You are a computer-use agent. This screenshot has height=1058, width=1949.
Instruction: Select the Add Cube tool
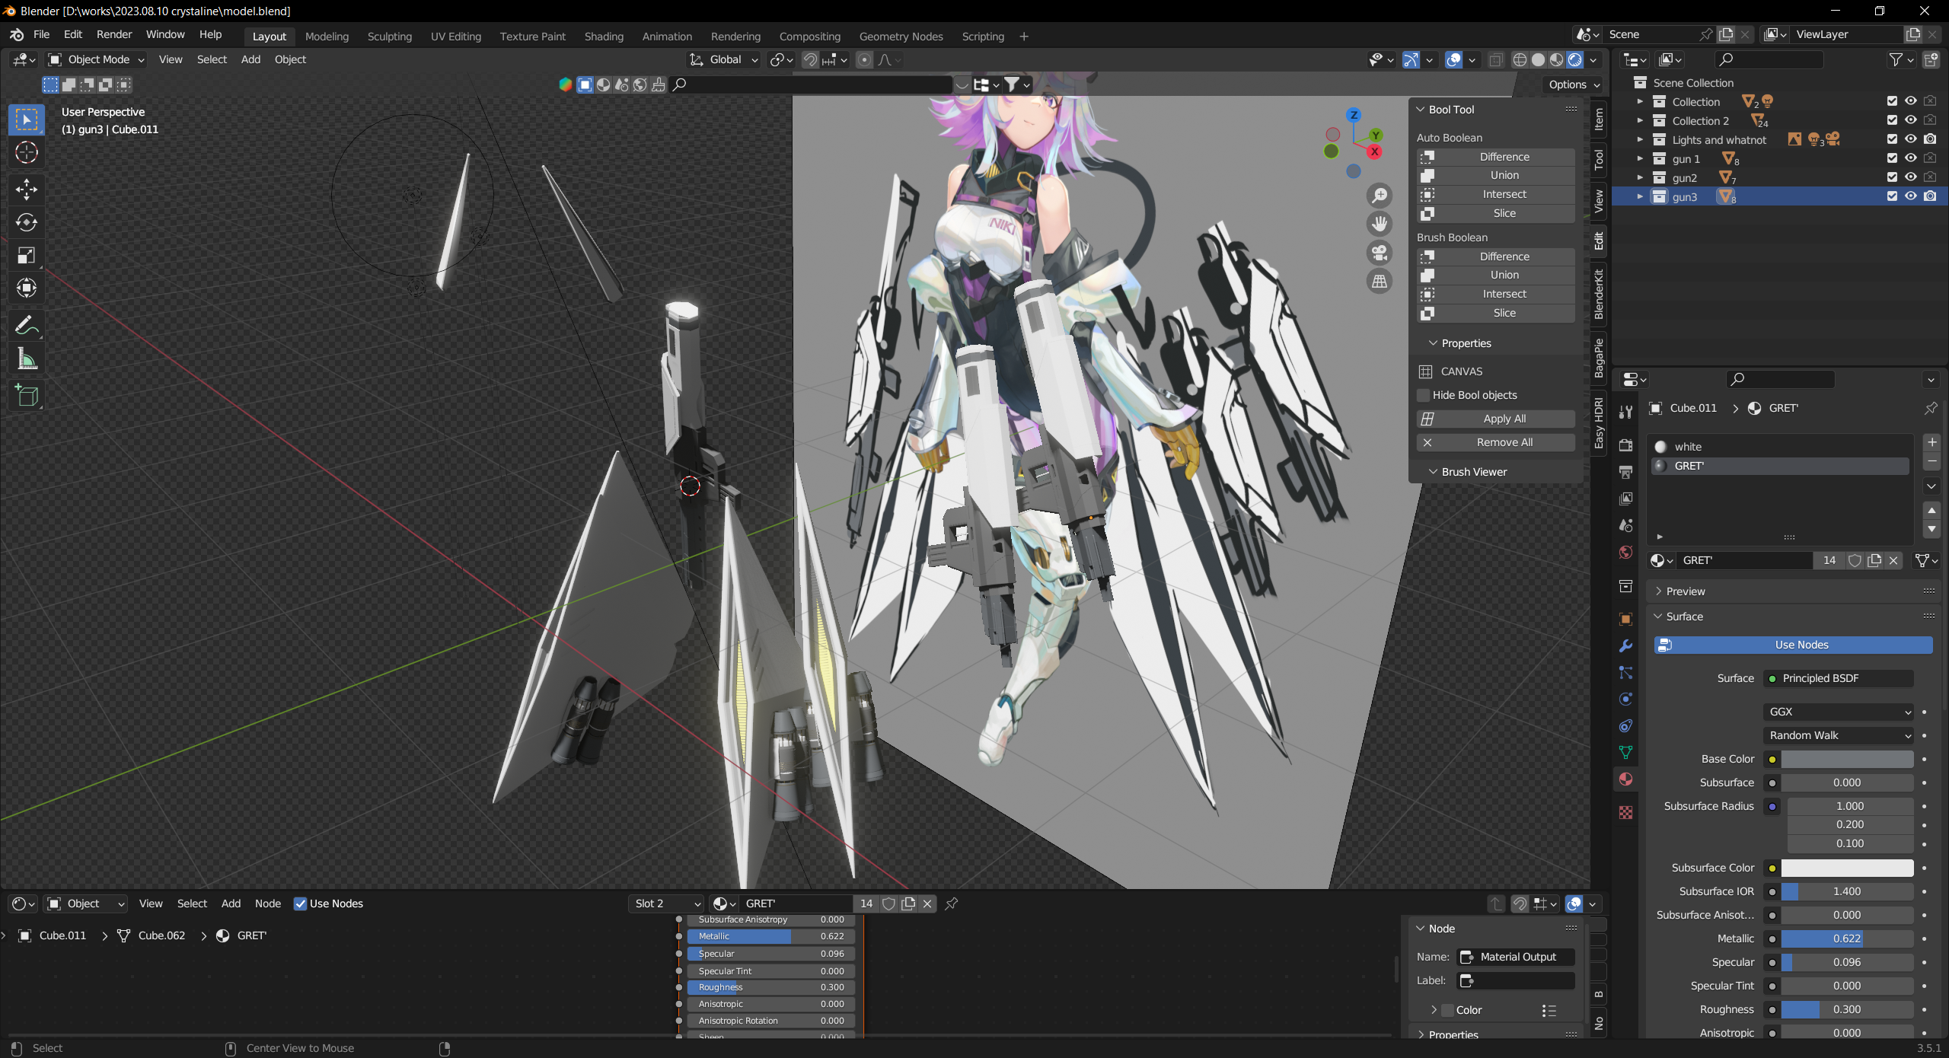[x=27, y=396]
